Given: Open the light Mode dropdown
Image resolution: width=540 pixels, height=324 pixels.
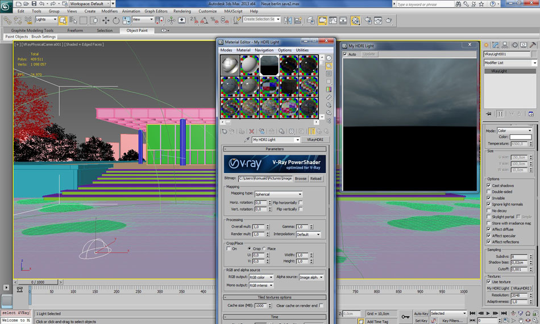Looking at the screenshot, I should [x=514, y=130].
